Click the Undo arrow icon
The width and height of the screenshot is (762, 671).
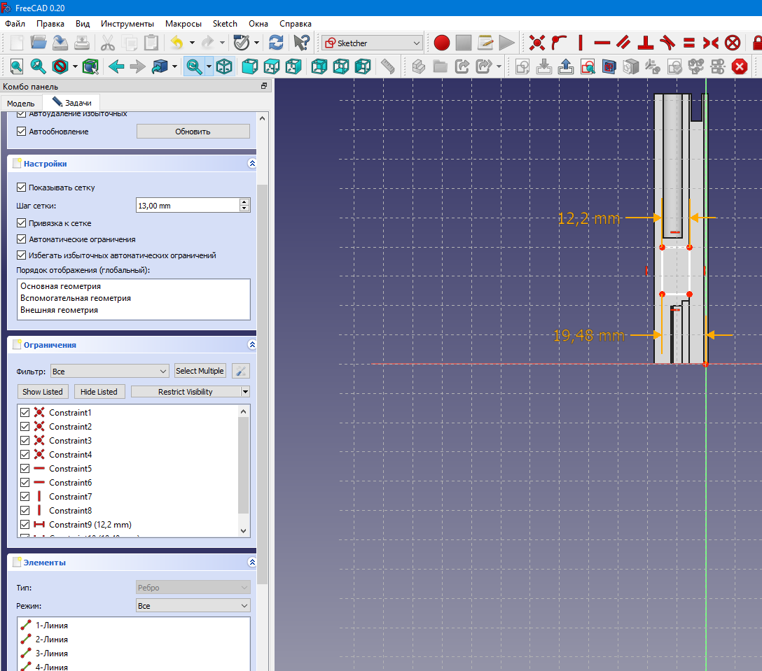pos(176,43)
